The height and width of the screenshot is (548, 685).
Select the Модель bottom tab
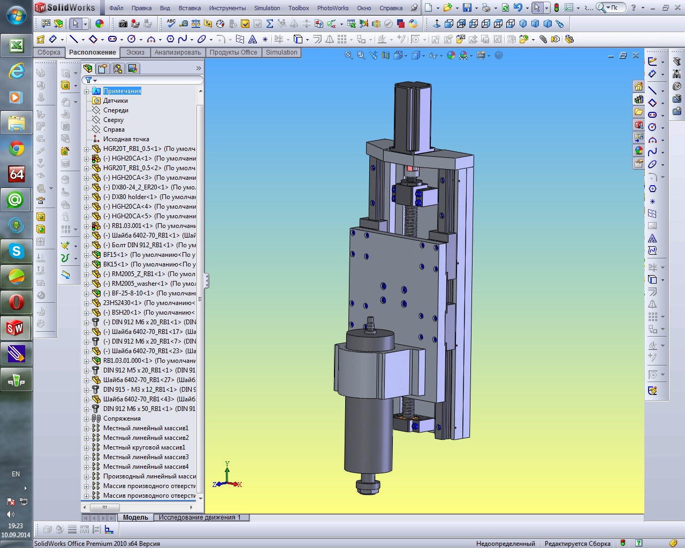coord(135,517)
